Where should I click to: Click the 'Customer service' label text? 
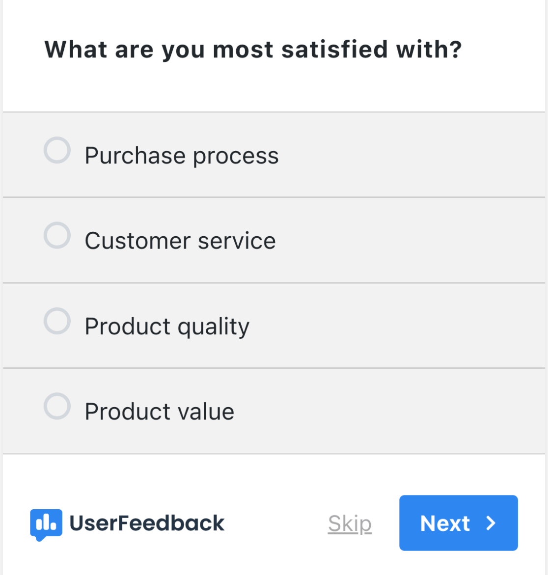180,241
